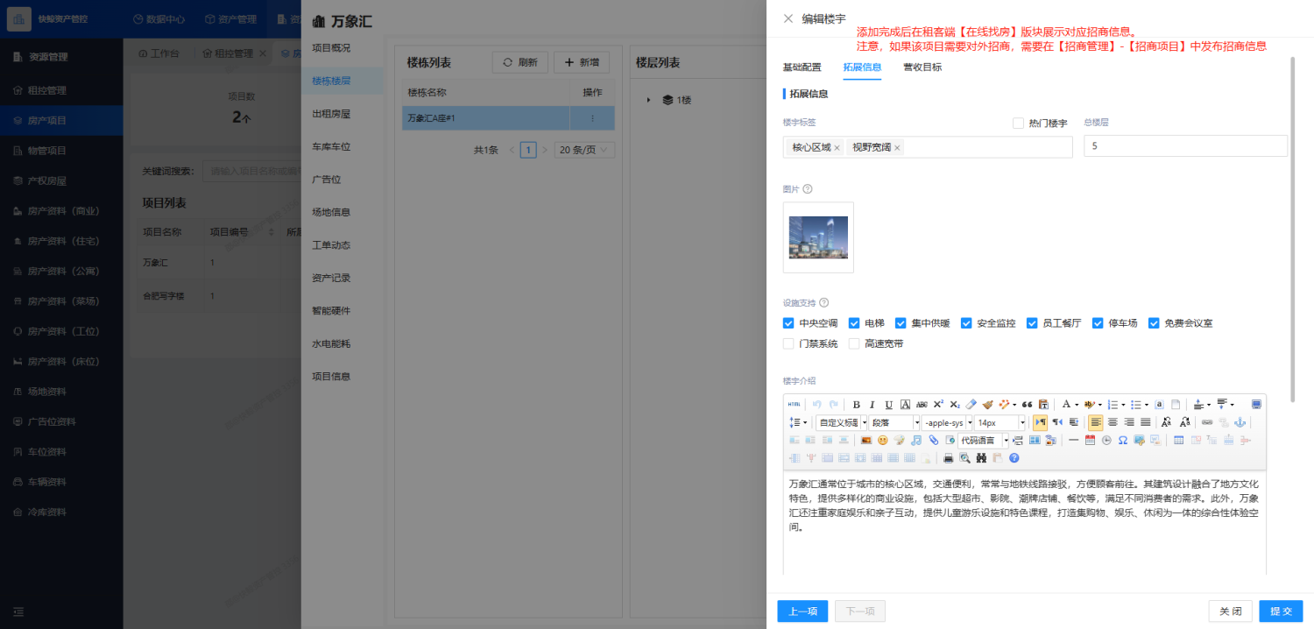This screenshot has width=1314, height=629.
Task: Open the 营收目标 tab
Action: pyautogui.click(x=922, y=67)
